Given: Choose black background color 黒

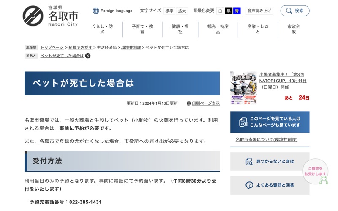Looking at the screenshot, I should pyautogui.click(x=229, y=11).
